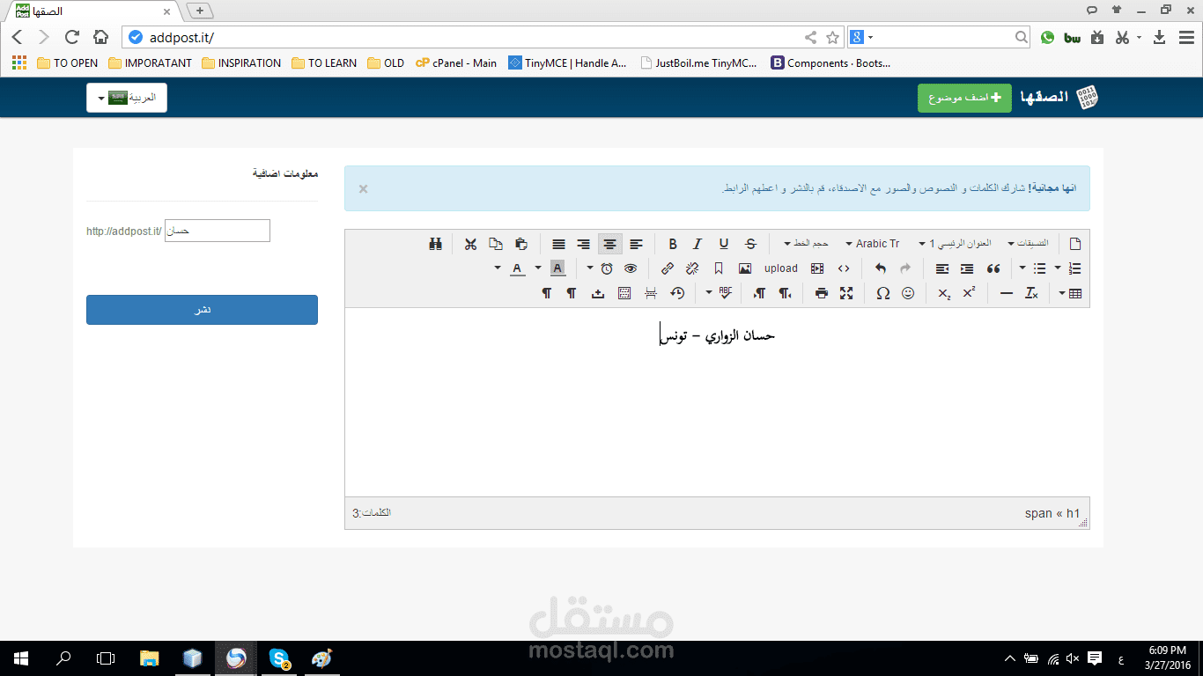The height and width of the screenshot is (676, 1203).
Task: Open source code view with <> icon
Action: [844, 268]
